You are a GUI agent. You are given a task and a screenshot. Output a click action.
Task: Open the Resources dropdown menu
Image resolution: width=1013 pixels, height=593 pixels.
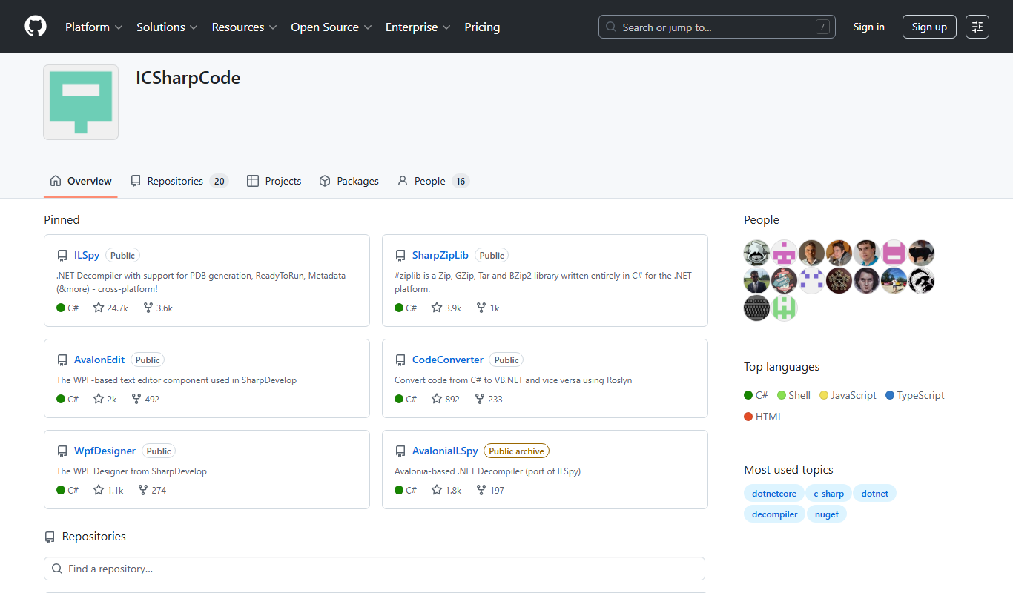click(244, 27)
